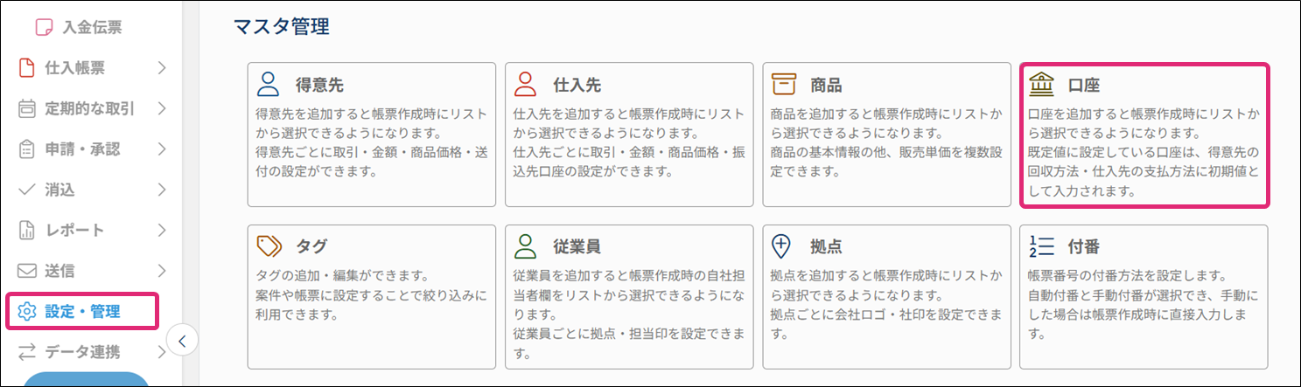This screenshot has height=387, width=1301.
Task: Expand the レポート sidebar chevron
Action: coord(162,231)
